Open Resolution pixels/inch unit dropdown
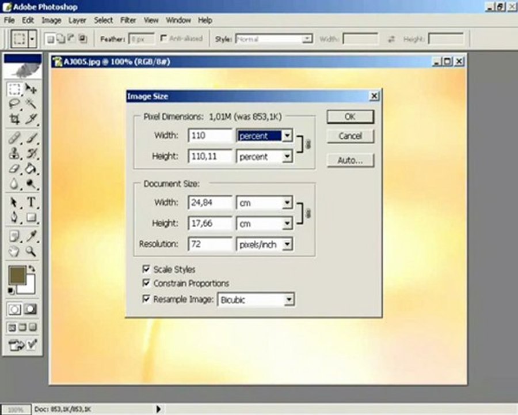 pyautogui.click(x=287, y=244)
